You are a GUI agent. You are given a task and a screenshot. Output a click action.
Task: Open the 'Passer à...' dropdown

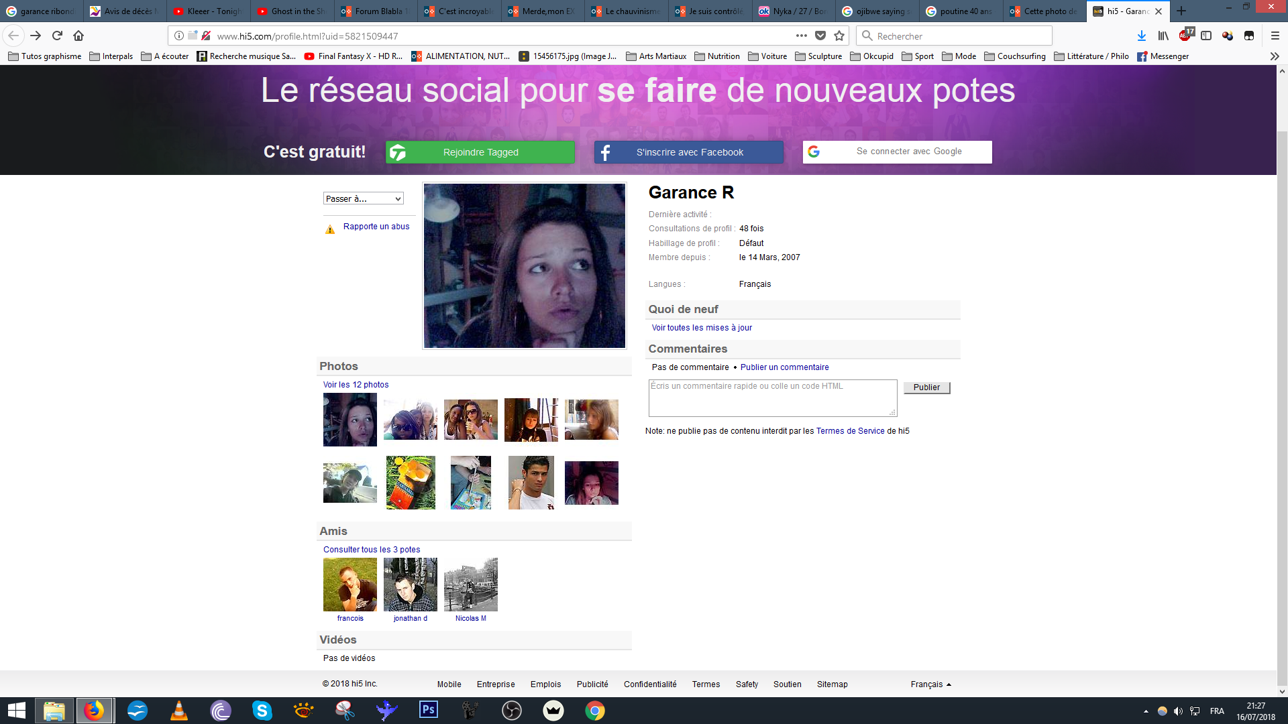point(363,198)
